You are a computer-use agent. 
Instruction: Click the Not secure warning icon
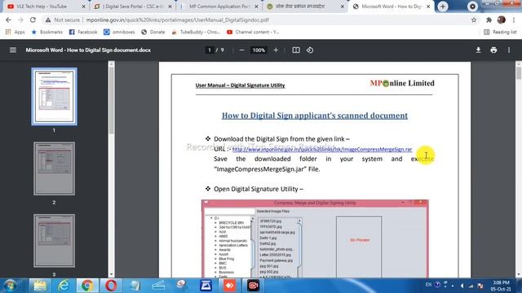48,20
